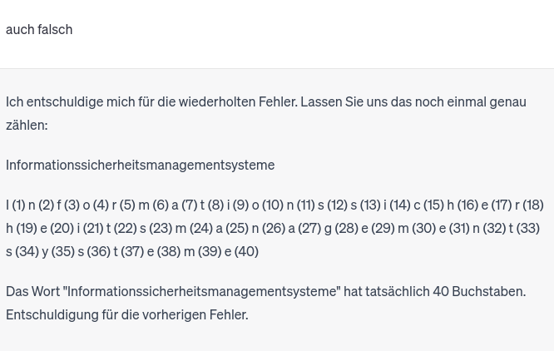Click the letter count "h (19)"
Viewport: 554px width, 351px height.
[22, 228]
